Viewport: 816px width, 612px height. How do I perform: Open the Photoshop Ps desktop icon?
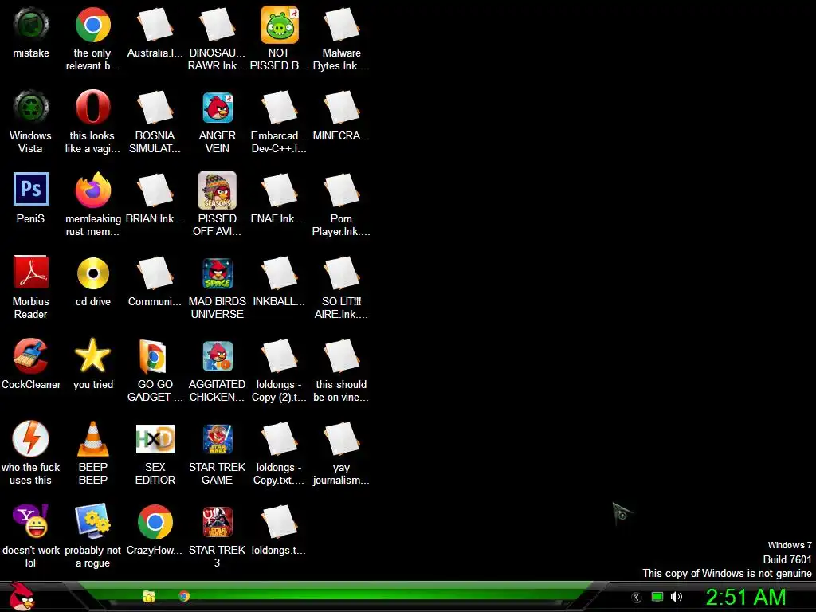click(x=31, y=190)
